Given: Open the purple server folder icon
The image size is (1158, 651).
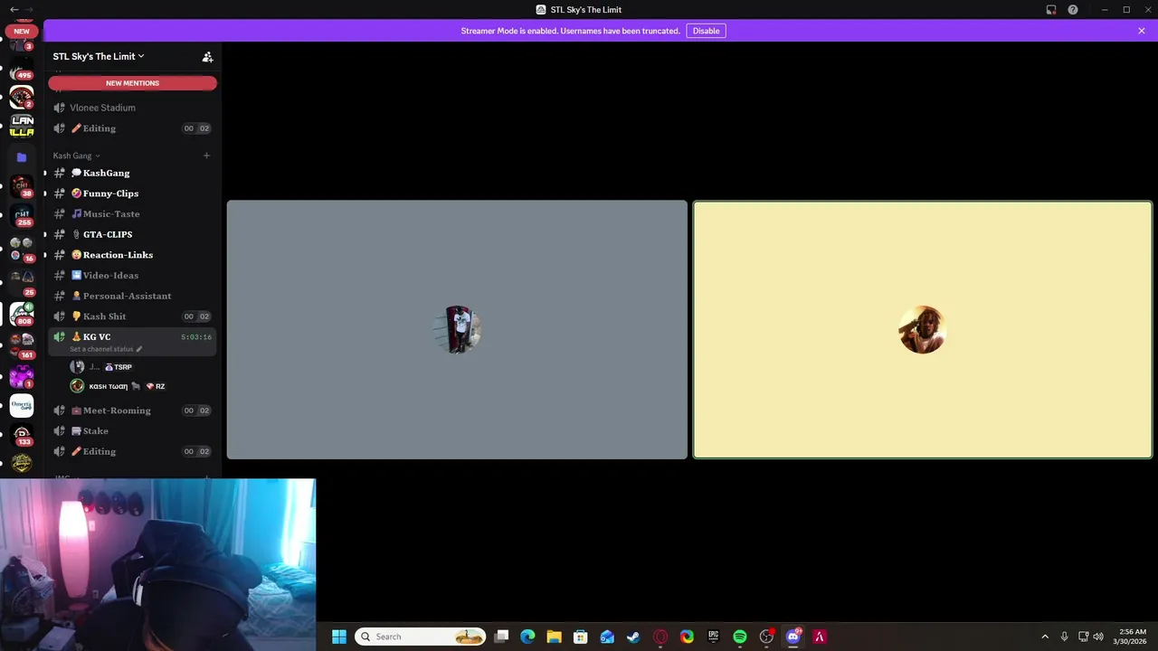Looking at the screenshot, I should click(x=22, y=157).
